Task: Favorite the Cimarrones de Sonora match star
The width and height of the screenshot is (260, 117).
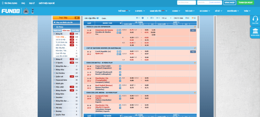Action: [x=120, y=30]
